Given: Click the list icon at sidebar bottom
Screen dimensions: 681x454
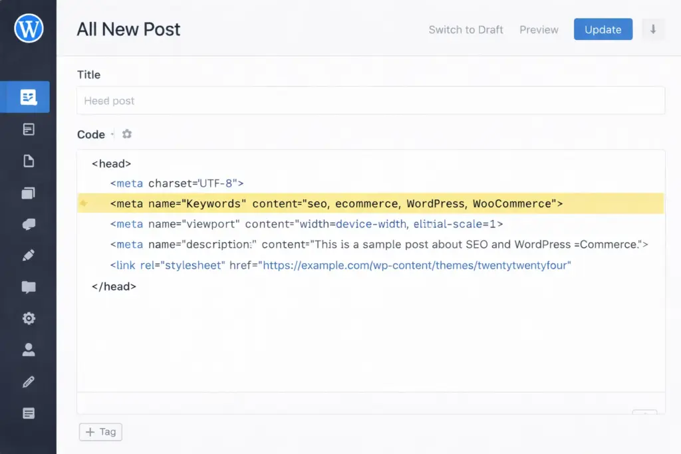Looking at the screenshot, I should tap(27, 413).
